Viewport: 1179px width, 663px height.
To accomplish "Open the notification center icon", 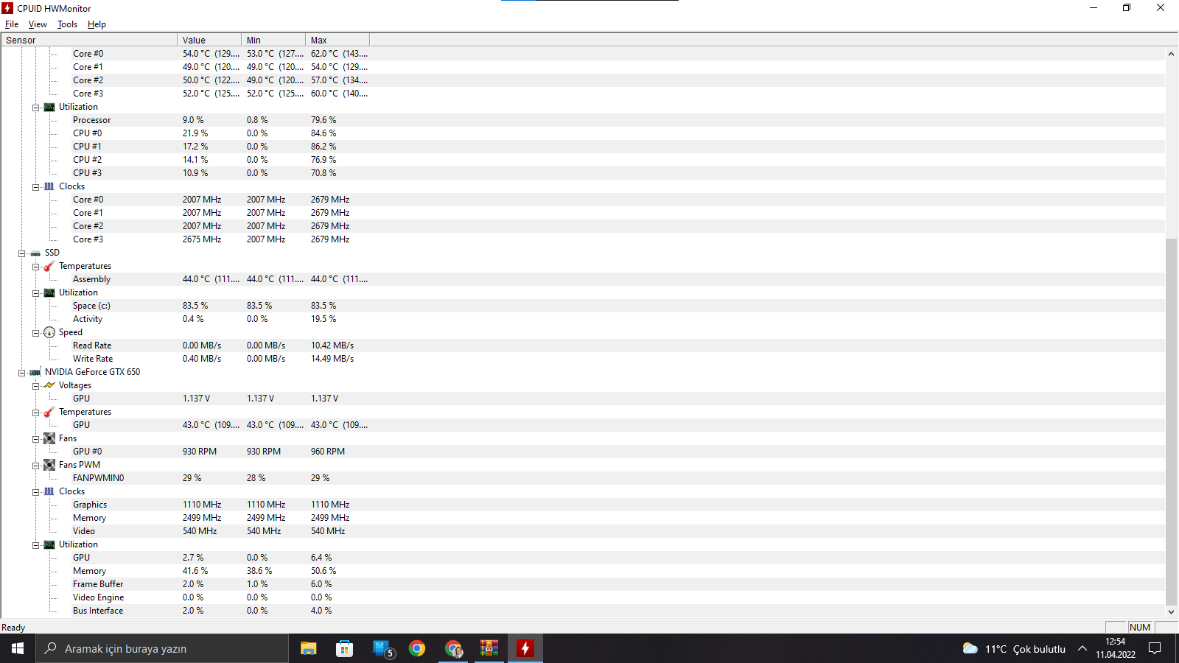I will point(1155,648).
